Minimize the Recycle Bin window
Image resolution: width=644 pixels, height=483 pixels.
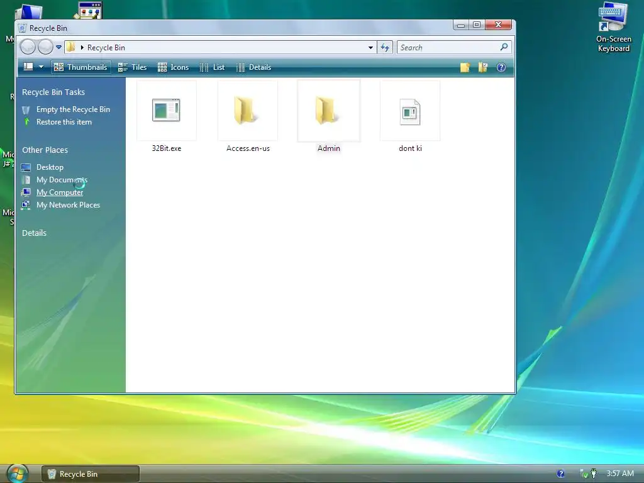(x=461, y=25)
